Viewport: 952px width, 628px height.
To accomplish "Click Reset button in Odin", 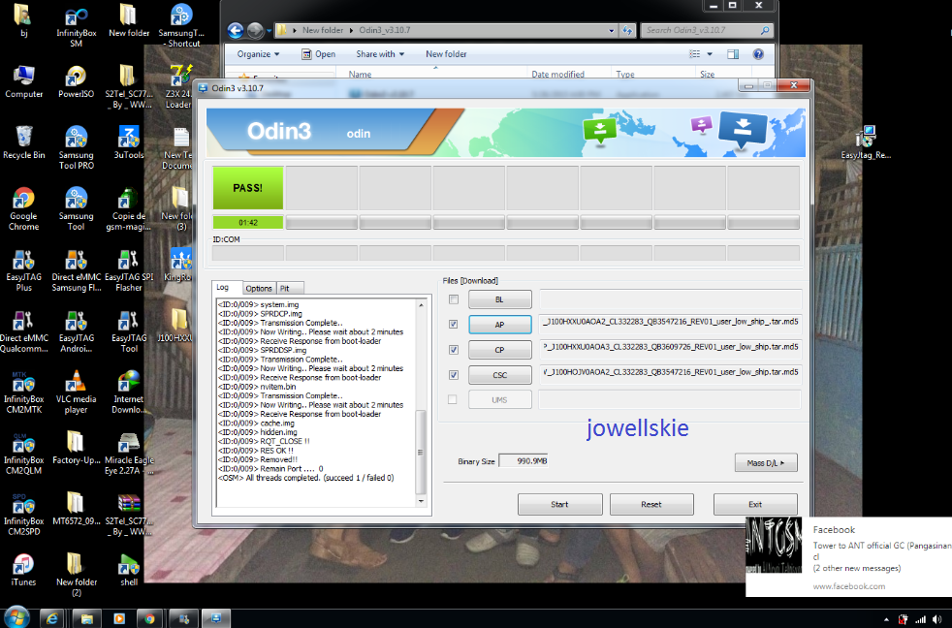I will [651, 504].
